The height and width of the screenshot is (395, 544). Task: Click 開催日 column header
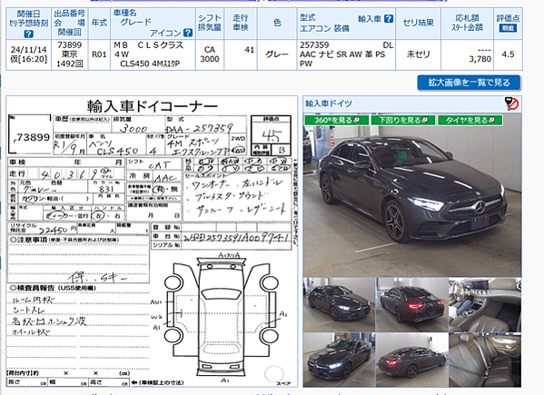pyautogui.click(x=28, y=14)
